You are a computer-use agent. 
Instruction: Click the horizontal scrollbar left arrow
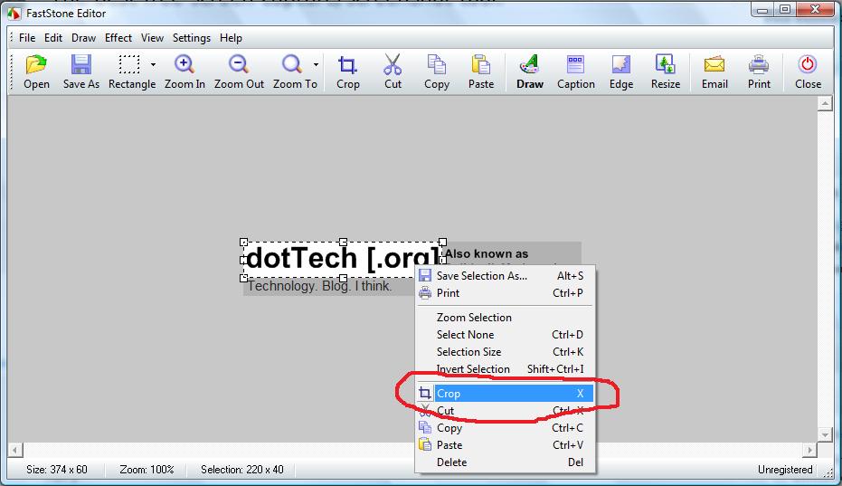15,450
